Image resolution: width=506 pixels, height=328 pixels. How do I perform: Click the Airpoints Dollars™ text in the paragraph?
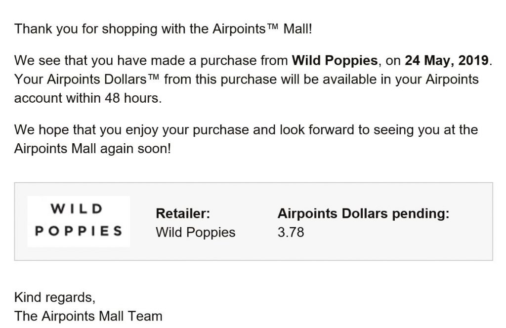tap(103, 80)
